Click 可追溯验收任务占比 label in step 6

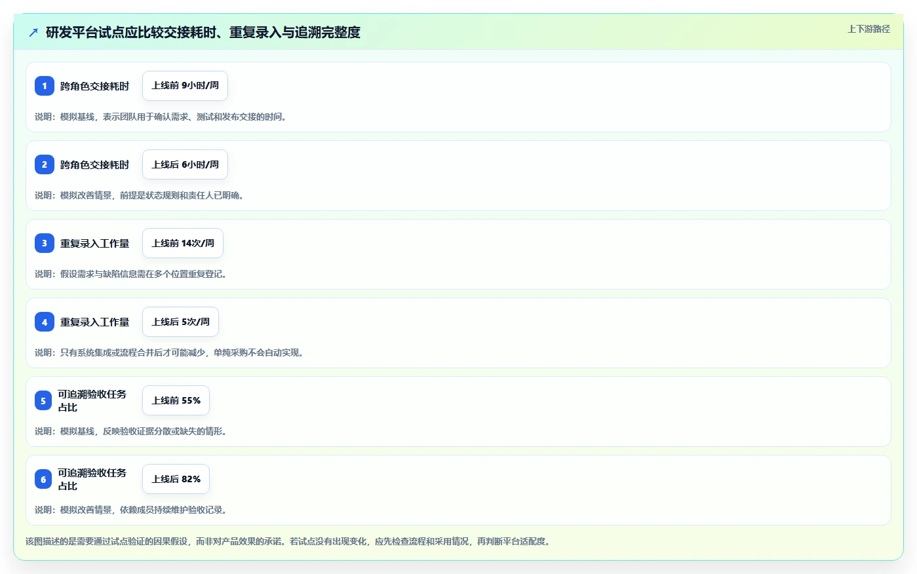(x=92, y=479)
